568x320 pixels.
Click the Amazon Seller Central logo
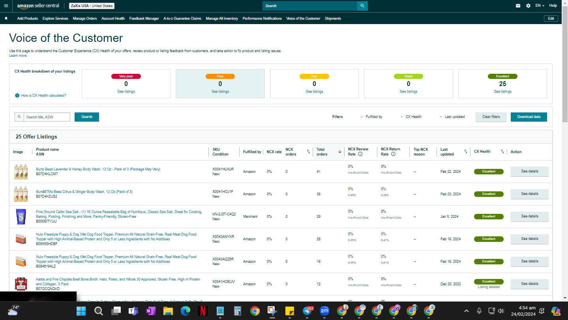(x=38, y=6)
